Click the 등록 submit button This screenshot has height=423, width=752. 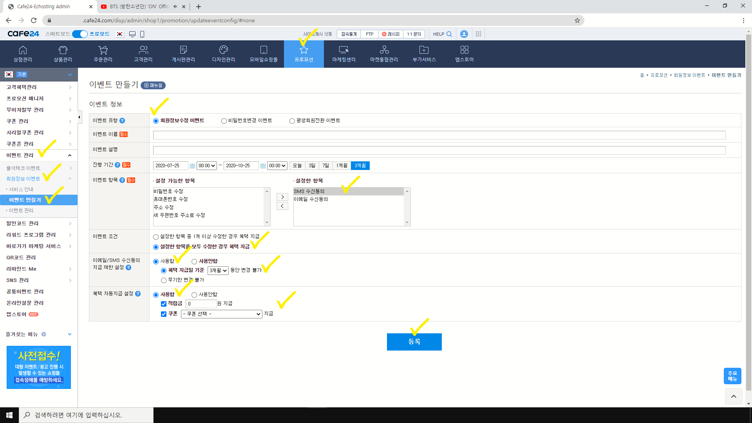pos(414,342)
